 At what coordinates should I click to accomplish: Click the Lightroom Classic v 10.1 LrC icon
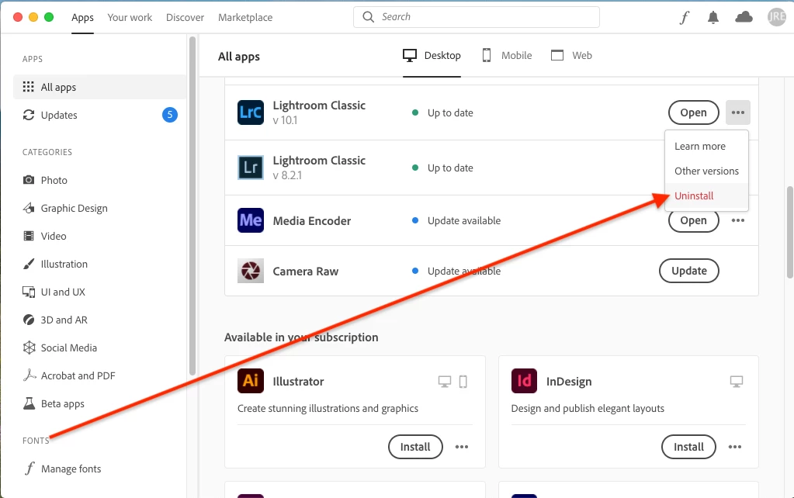251,112
